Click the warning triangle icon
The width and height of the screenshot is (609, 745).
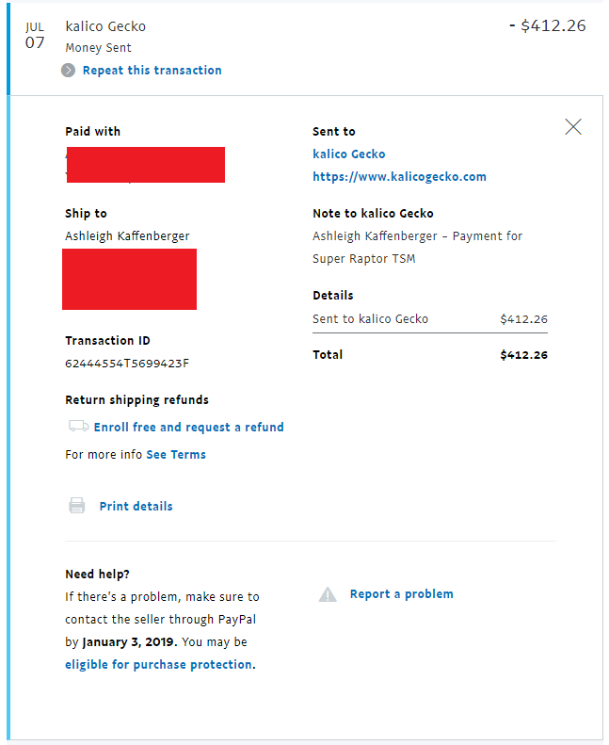coord(328,594)
